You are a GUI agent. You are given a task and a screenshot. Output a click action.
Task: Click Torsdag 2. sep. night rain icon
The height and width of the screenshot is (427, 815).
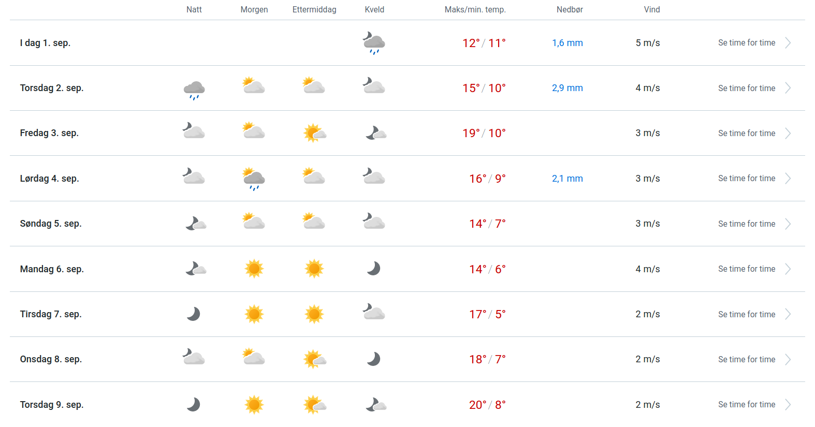194,90
